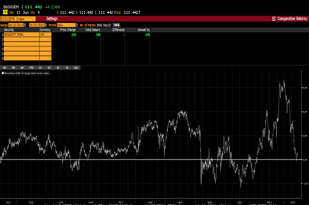This screenshot has height=205, width=309.
Task: Click the Price Change column header
Action: 68,30
